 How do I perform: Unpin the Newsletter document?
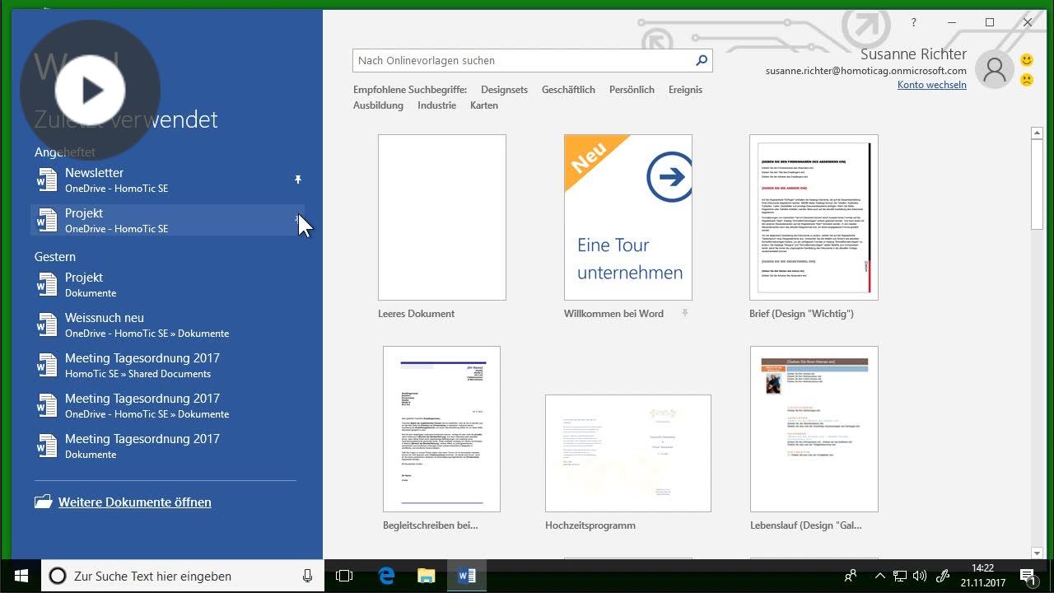[x=298, y=180]
